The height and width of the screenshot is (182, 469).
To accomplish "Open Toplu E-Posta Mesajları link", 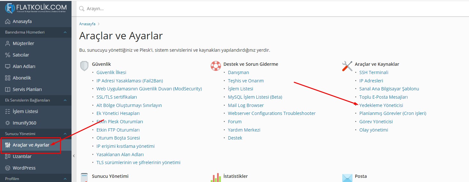I will coord(383,97).
